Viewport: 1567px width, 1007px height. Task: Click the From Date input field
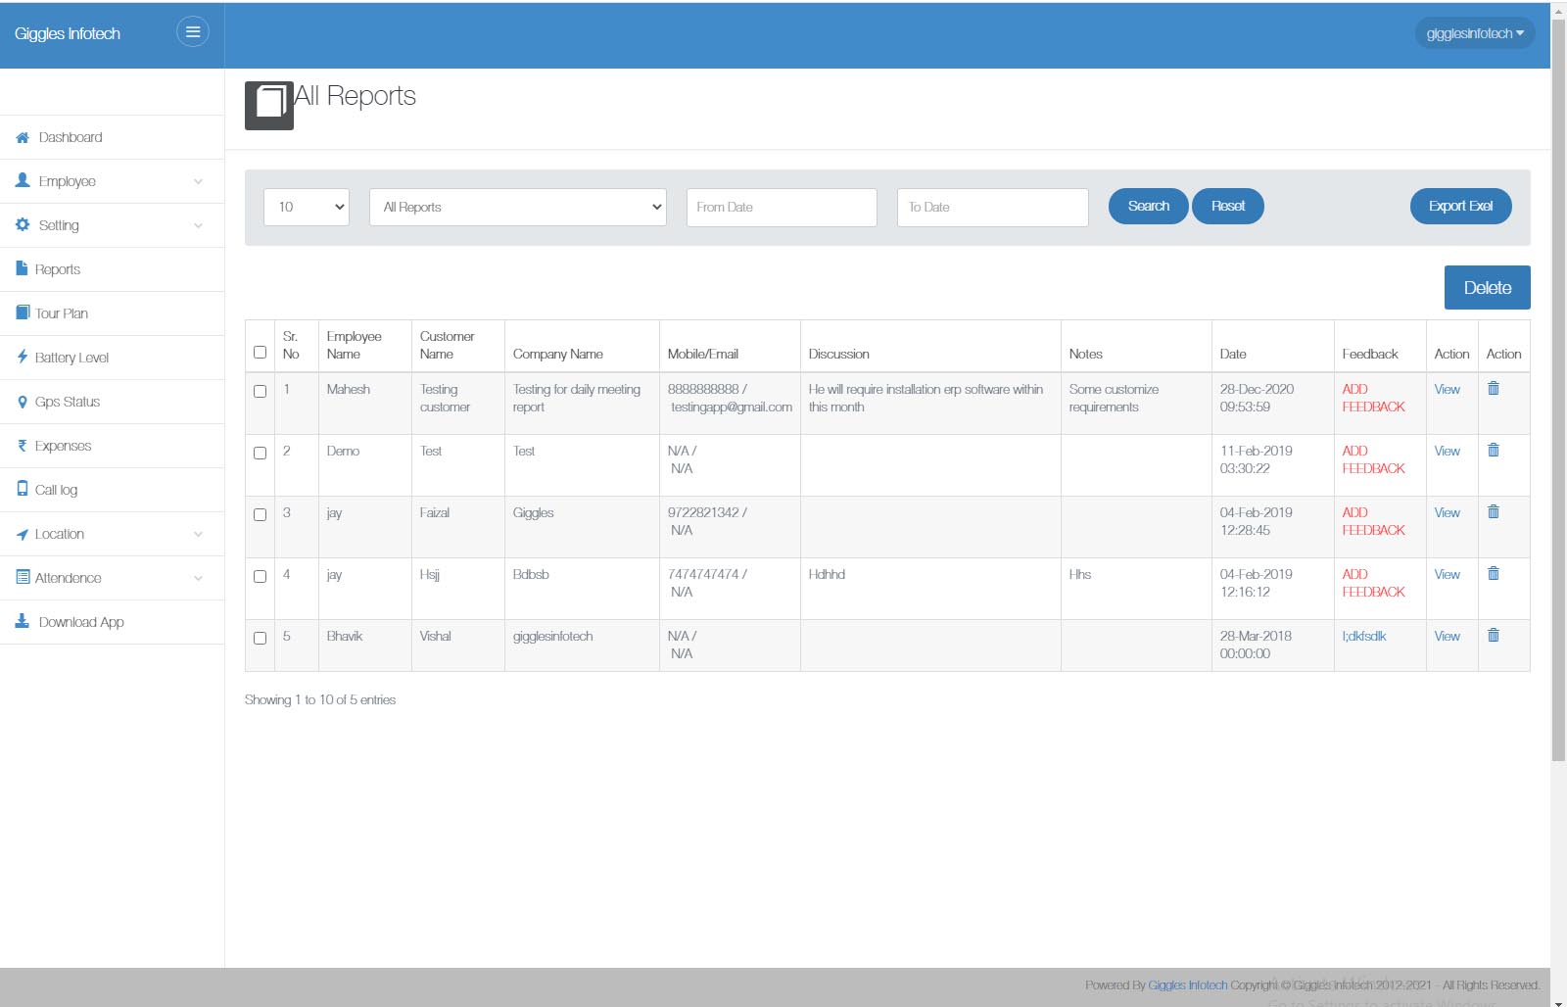point(782,207)
